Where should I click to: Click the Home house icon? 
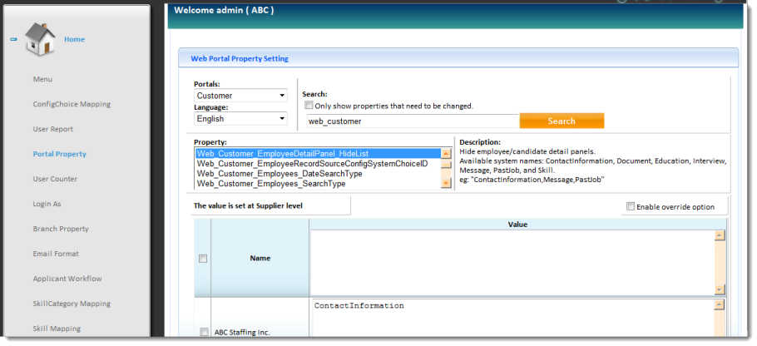40,39
